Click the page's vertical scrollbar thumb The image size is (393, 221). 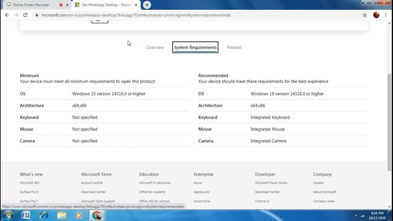pos(389,122)
